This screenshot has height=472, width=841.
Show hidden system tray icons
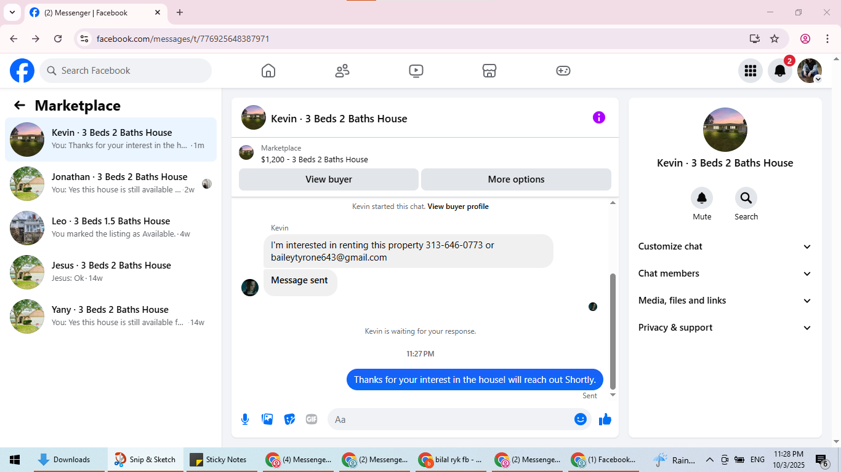(x=709, y=460)
